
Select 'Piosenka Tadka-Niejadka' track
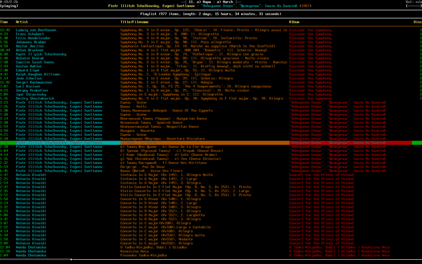pyautogui.click(x=211, y=255)
